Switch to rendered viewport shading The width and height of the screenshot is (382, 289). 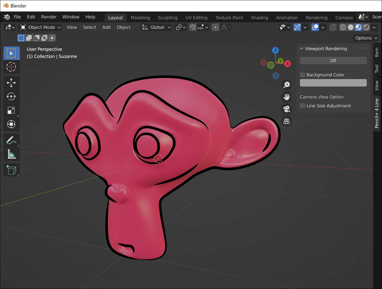[x=366, y=27]
